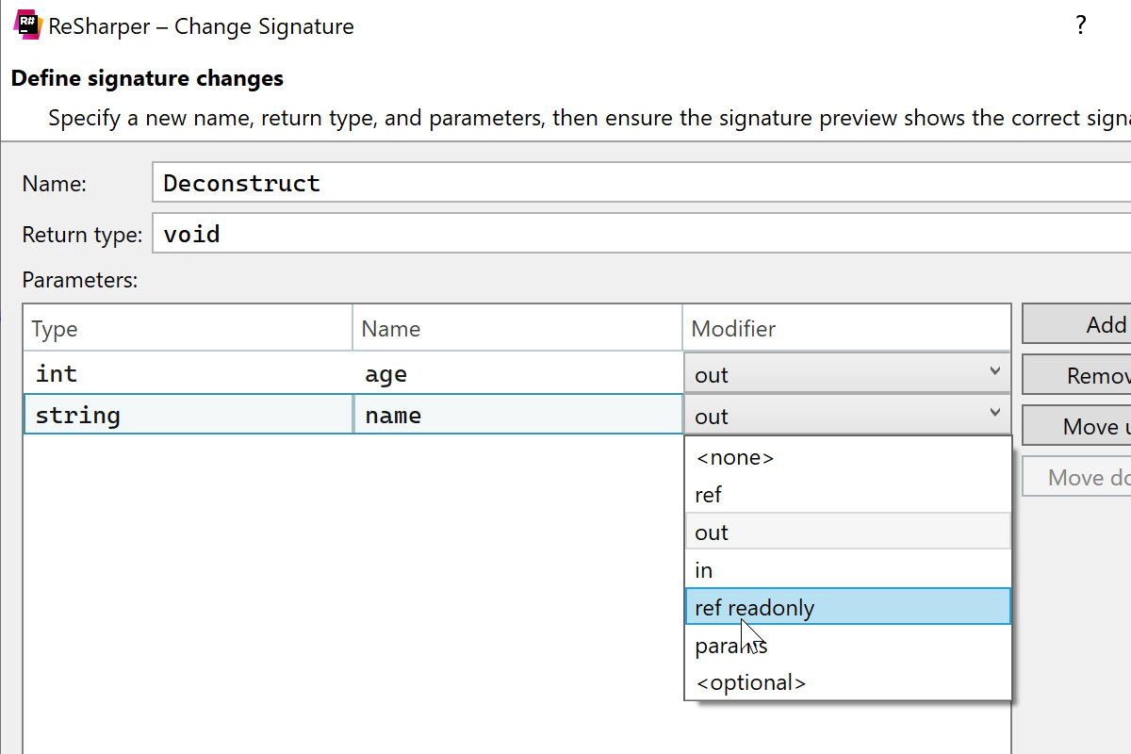Click the help question mark button

(x=1081, y=25)
